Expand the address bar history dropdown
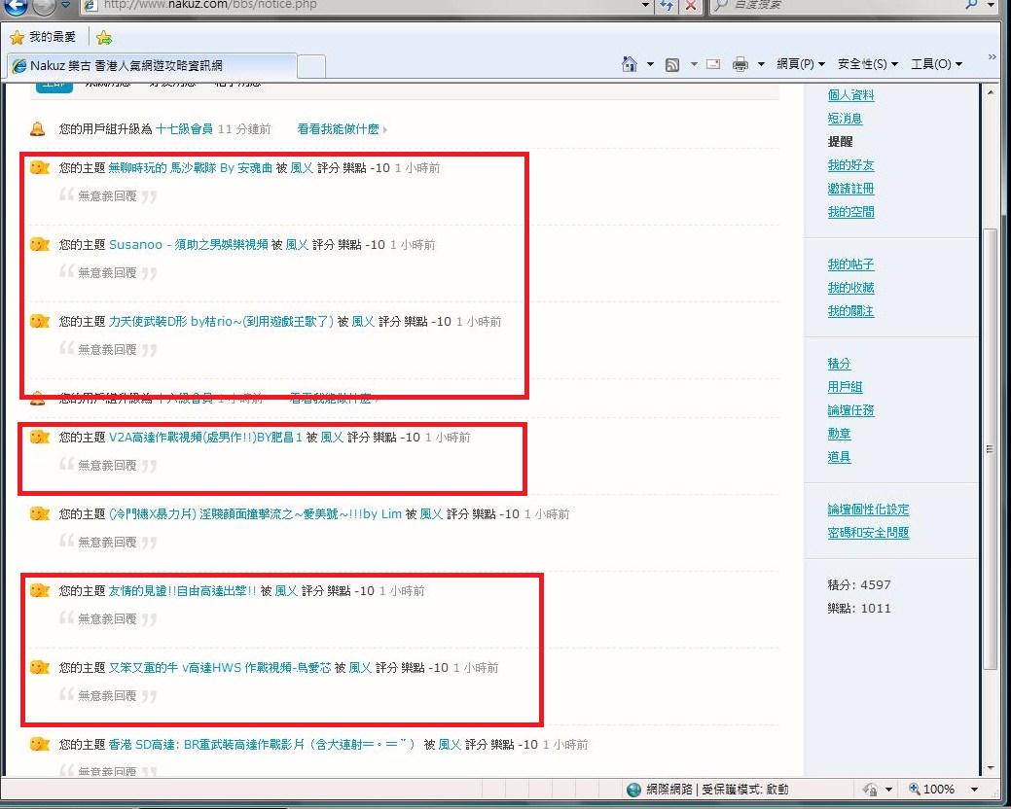Viewport: 1011px width, 809px height. pyautogui.click(x=645, y=5)
